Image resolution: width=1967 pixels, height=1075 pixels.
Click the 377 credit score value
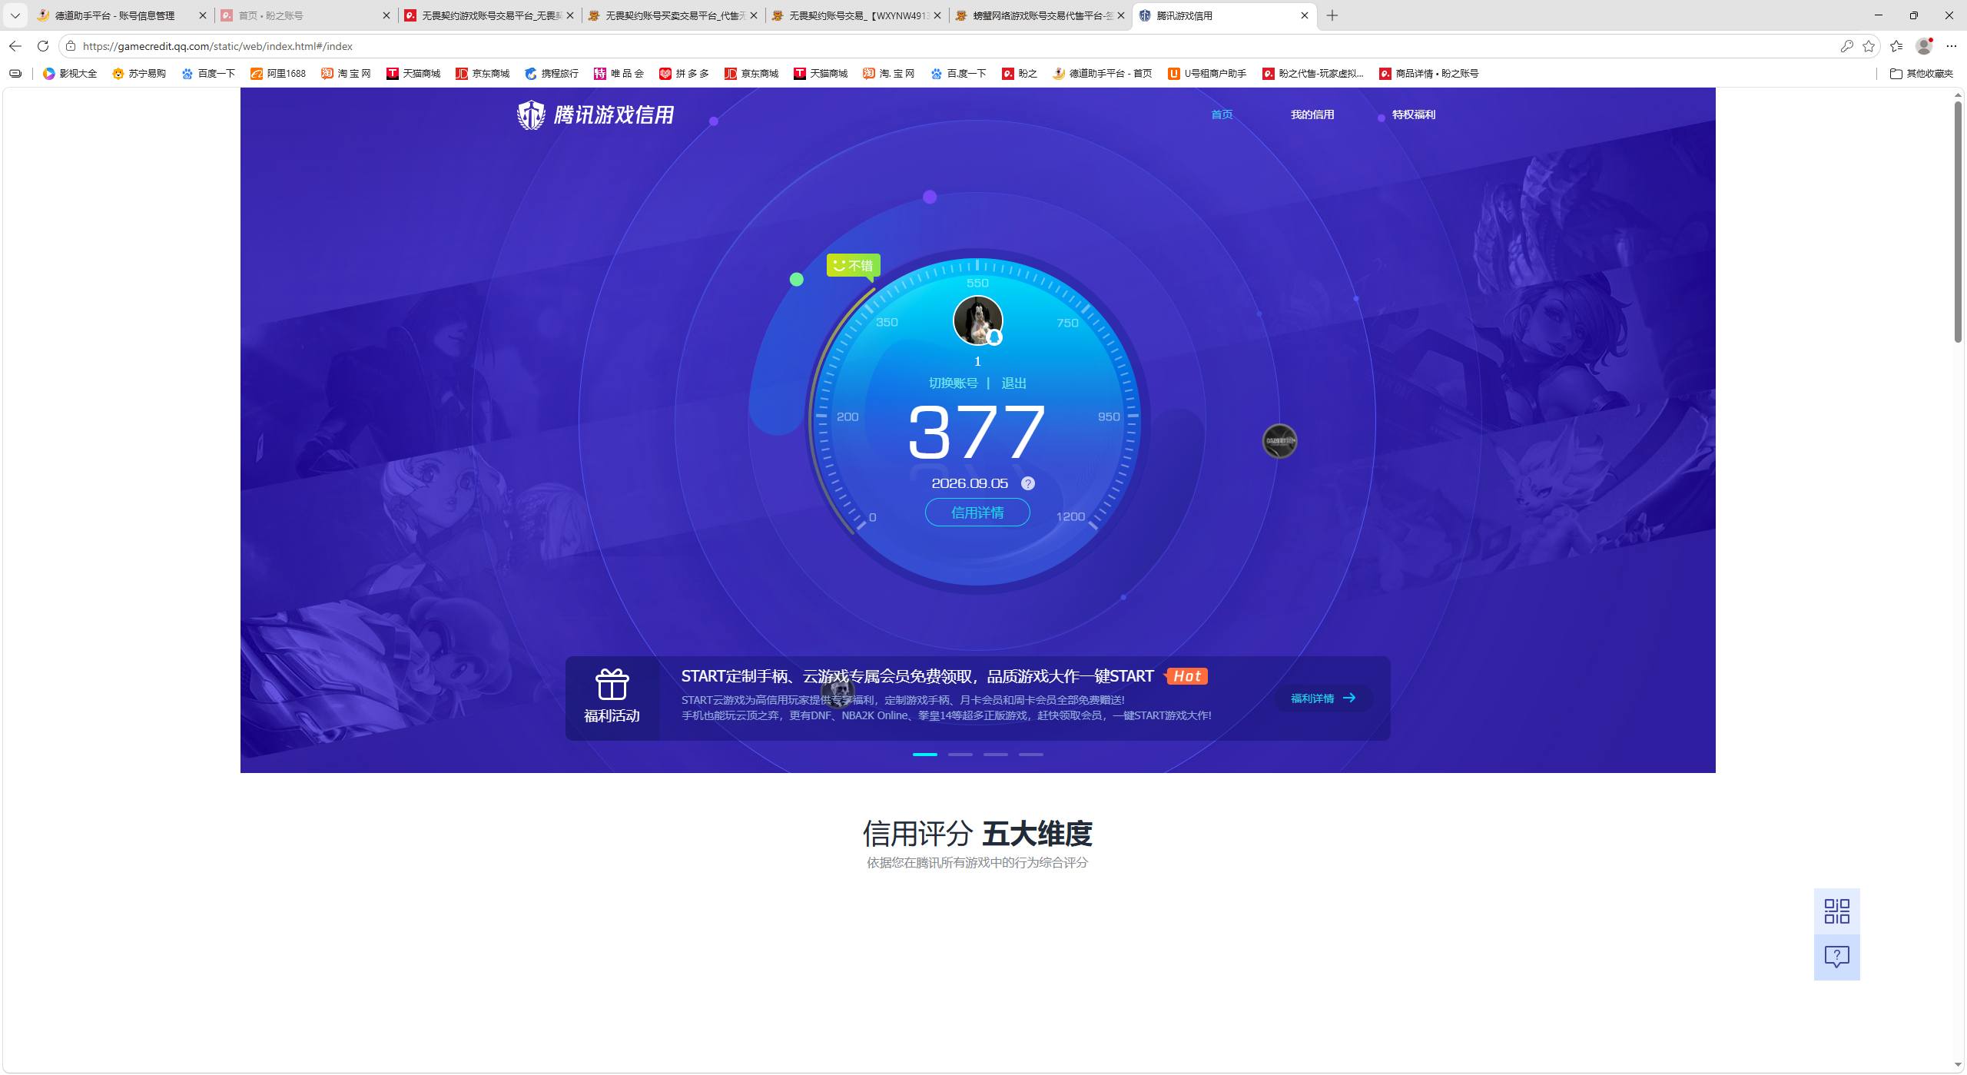977,433
